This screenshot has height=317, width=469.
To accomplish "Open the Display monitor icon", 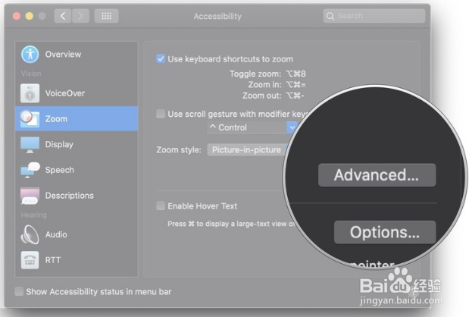I will [x=30, y=145].
